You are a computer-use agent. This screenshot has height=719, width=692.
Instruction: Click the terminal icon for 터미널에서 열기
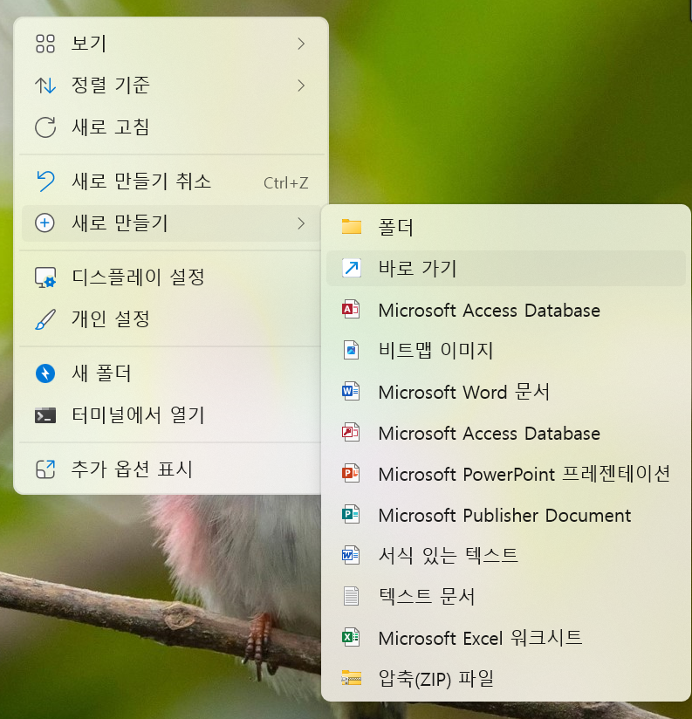[x=45, y=416]
